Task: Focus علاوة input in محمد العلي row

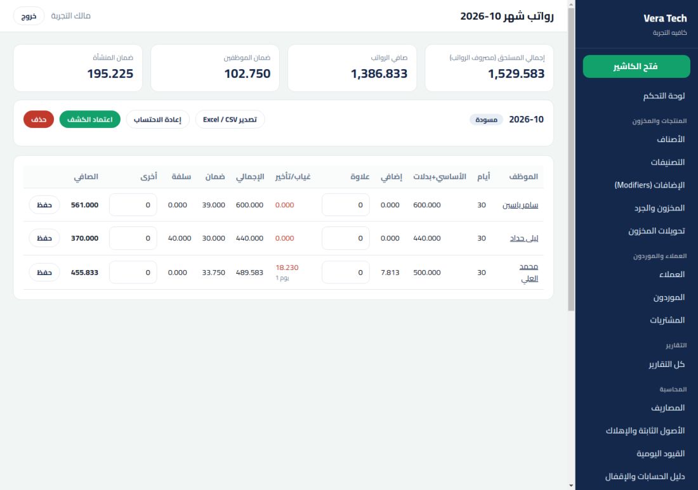Action: (x=346, y=273)
